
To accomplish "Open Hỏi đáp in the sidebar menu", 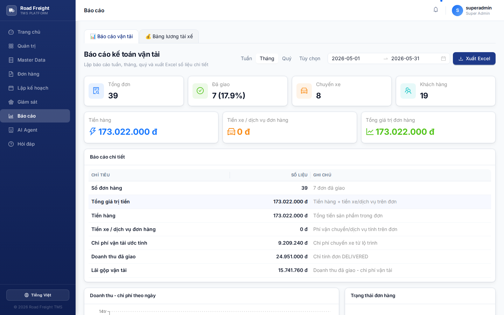I will pyautogui.click(x=35, y=144).
